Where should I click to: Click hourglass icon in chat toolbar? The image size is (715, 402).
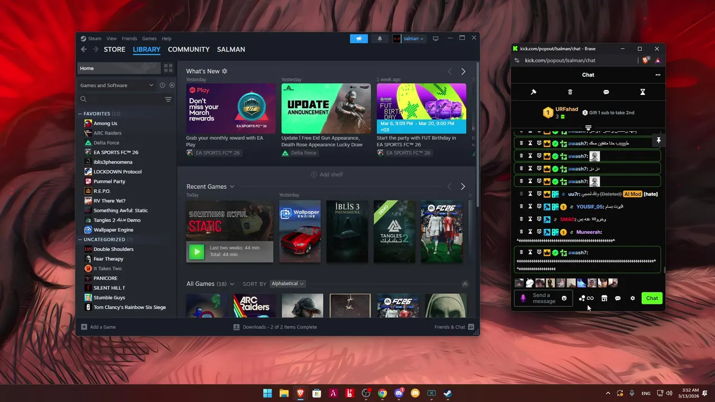point(642,92)
